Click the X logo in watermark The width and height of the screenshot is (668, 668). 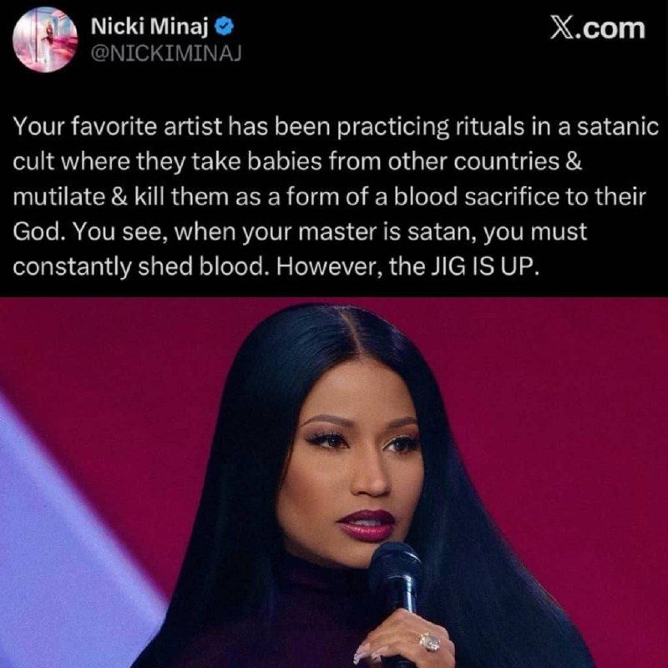(561, 28)
